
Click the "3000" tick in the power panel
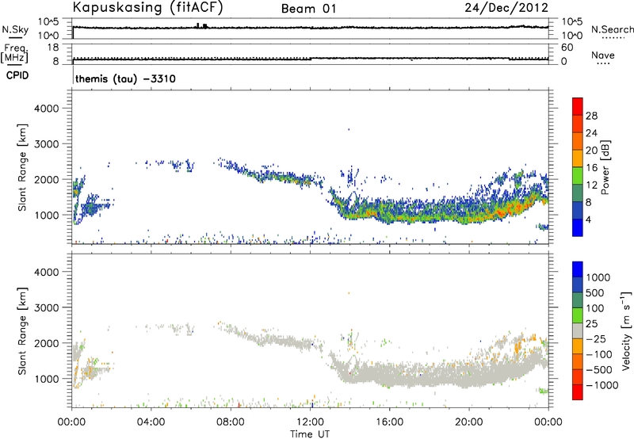[47, 144]
